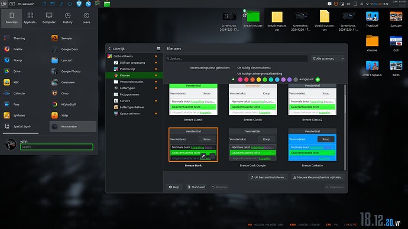Select the custom 'Aangepast' accent color
This screenshot has height=229, width=408.
(318, 80)
